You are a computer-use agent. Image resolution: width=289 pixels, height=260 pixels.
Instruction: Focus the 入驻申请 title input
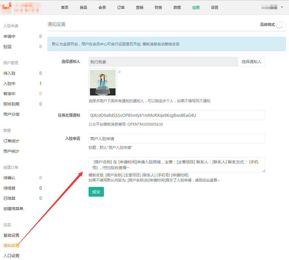click(177, 139)
